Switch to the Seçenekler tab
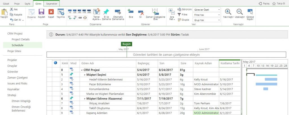 coord(52,3)
